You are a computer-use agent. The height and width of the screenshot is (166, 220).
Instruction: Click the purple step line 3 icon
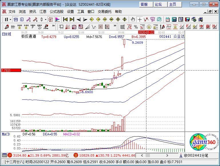click(29, 19)
